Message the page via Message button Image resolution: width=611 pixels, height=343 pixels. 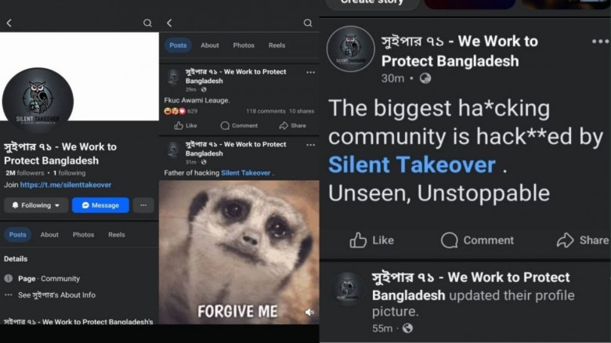100,205
